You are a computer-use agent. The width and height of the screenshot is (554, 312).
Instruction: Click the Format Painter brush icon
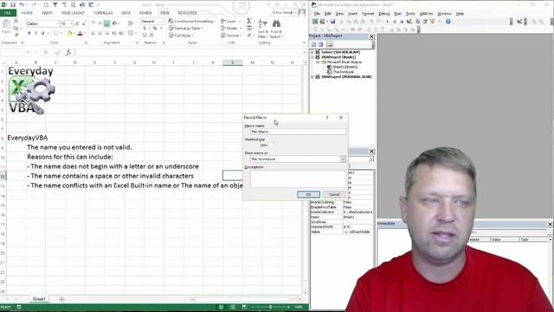pyautogui.click(x=16, y=35)
